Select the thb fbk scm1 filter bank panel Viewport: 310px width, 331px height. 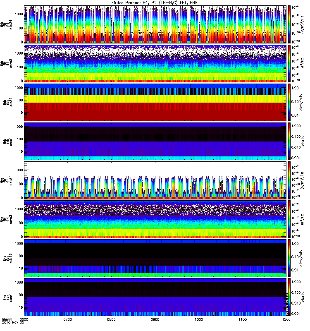click(155, 141)
